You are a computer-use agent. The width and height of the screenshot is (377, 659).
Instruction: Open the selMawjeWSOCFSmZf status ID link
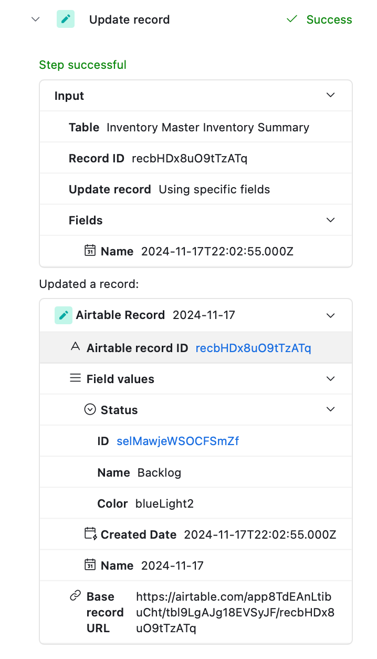(177, 441)
